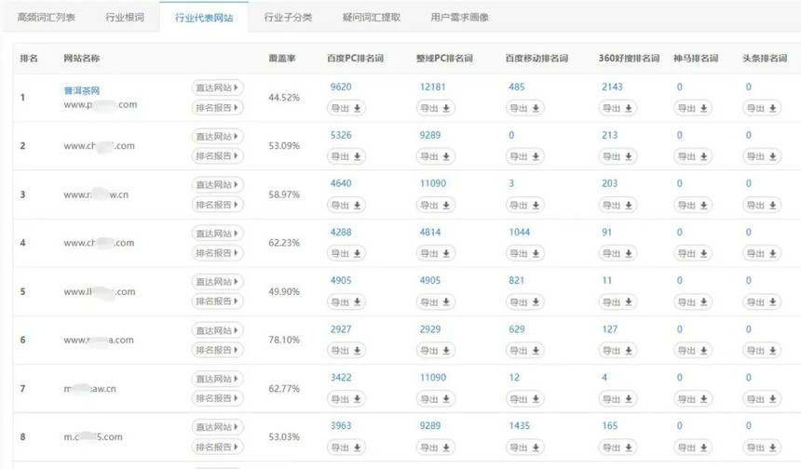
Task: Export row 3 data below 11090
Action: 435,205
